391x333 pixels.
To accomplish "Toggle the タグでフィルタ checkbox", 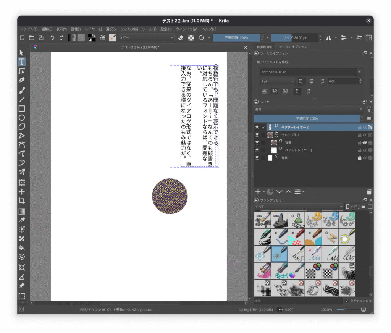I will pos(347,301).
